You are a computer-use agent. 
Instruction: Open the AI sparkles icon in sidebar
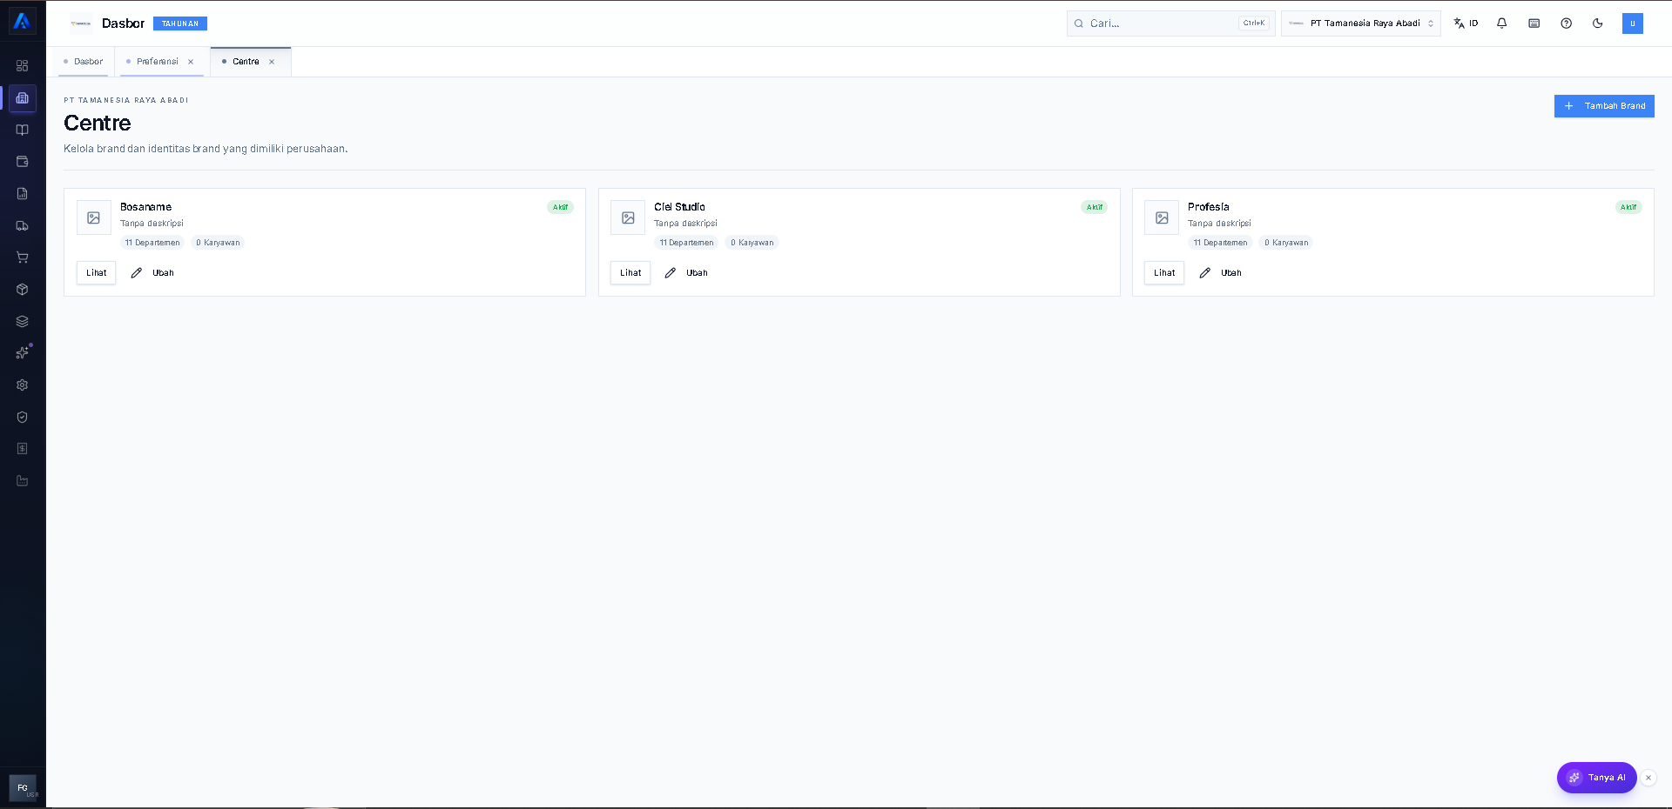pyautogui.click(x=23, y=353)
